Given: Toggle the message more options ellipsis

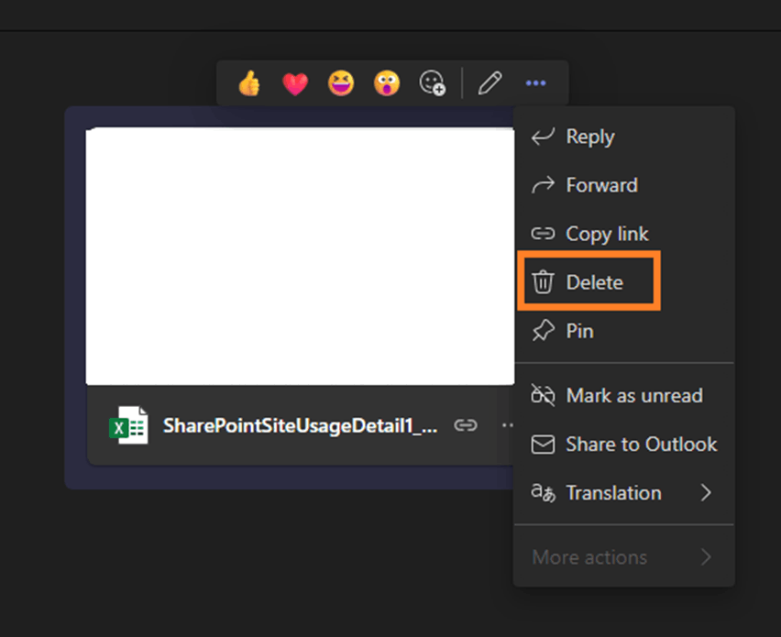Looking at the screenshot, I should [536, 83].
